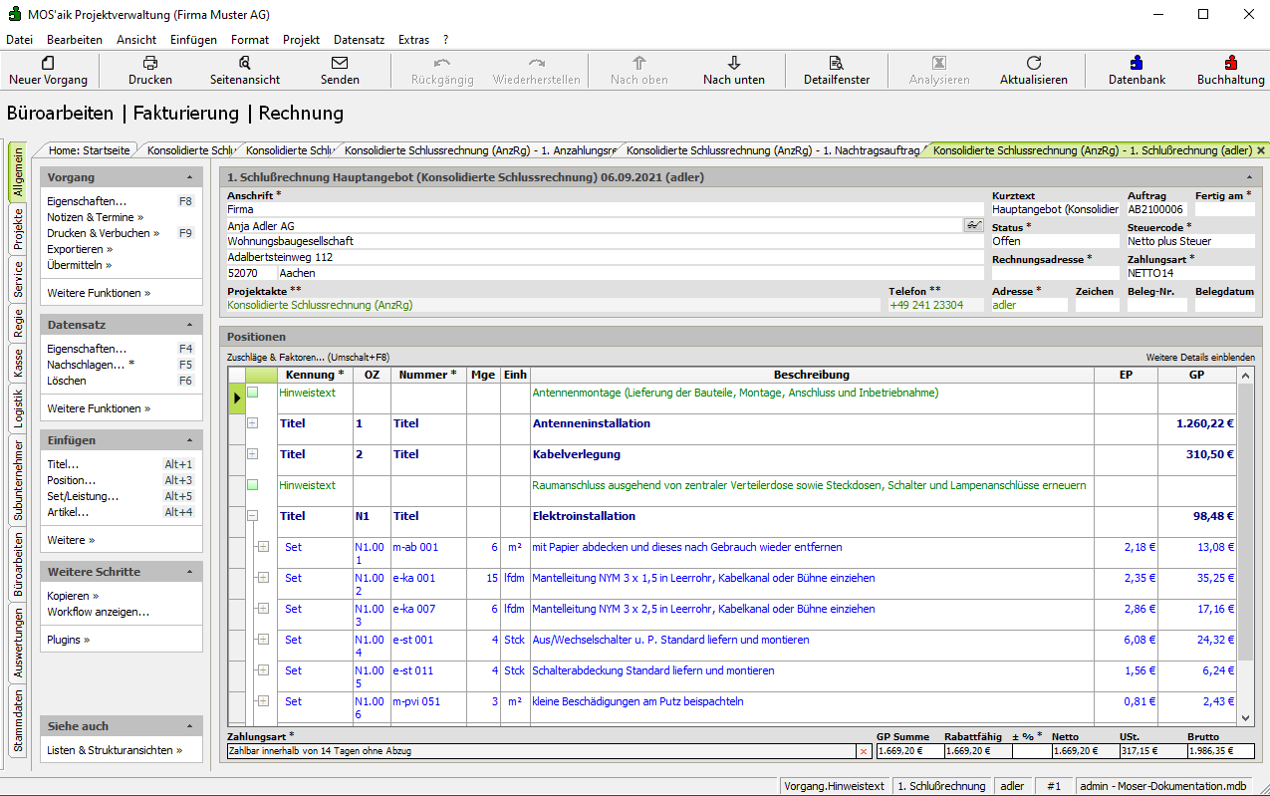
Task: Click the Aktualisieren refresh icon
Action: pos(1034,64)
